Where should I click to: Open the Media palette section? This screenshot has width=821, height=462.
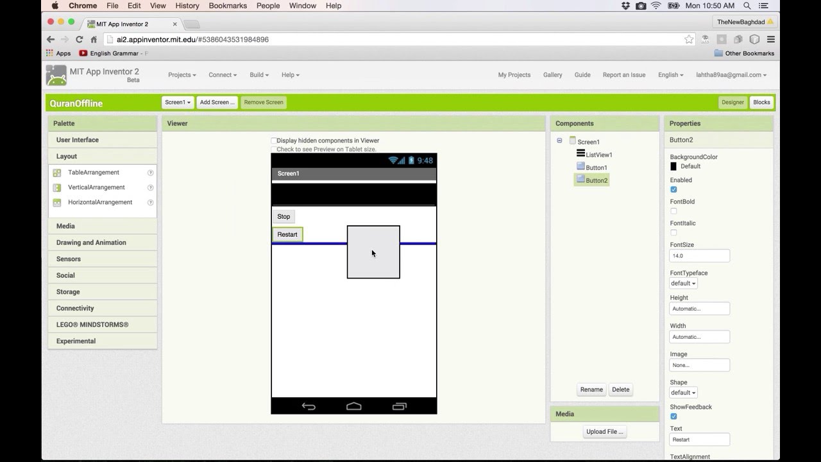pyautogui.click(x=103, y=226)
